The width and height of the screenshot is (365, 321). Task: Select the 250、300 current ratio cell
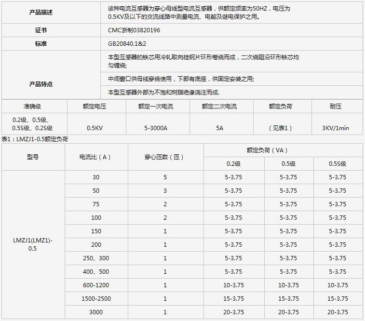[96, 258]
